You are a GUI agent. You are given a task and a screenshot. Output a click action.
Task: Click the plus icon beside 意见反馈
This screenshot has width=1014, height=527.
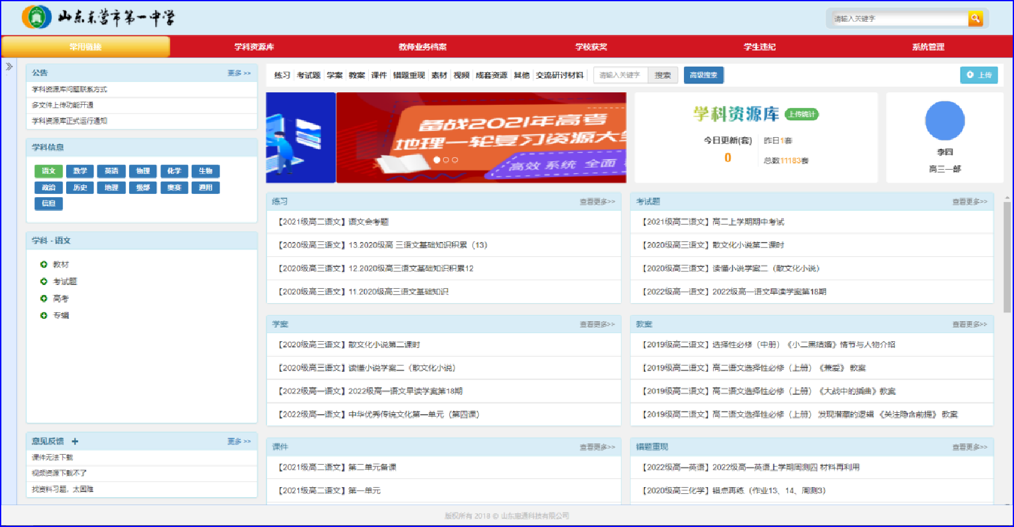click(x=75, y=442)
